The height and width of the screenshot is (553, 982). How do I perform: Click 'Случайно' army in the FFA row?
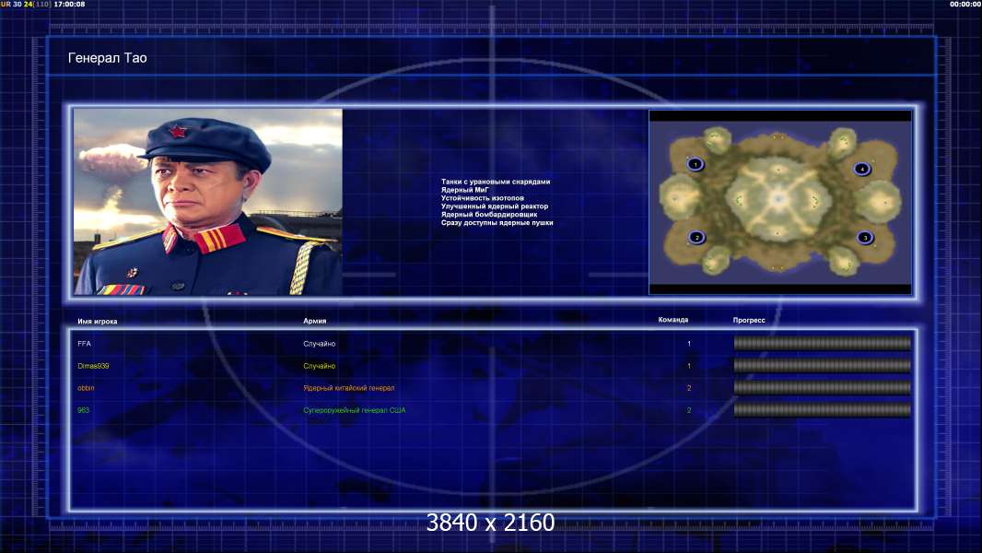pos(320,344)
